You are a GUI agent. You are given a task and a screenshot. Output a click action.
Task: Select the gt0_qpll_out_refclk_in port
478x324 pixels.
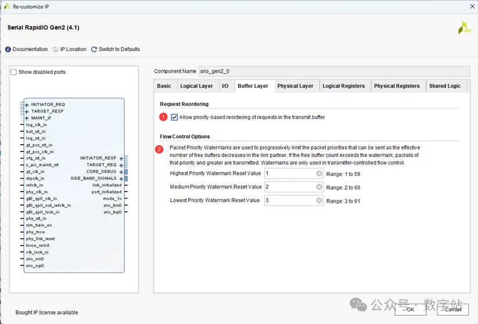click(48, 206)
